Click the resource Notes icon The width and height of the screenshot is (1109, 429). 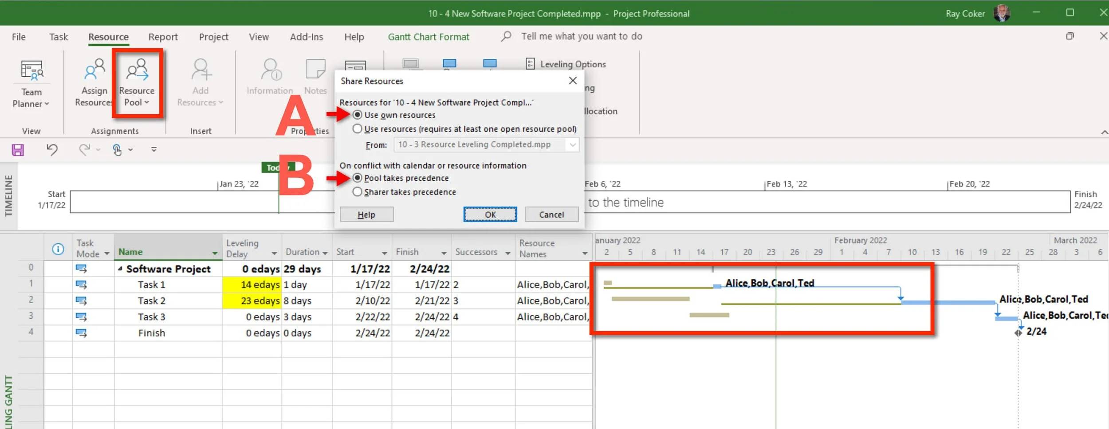point(315,70)
